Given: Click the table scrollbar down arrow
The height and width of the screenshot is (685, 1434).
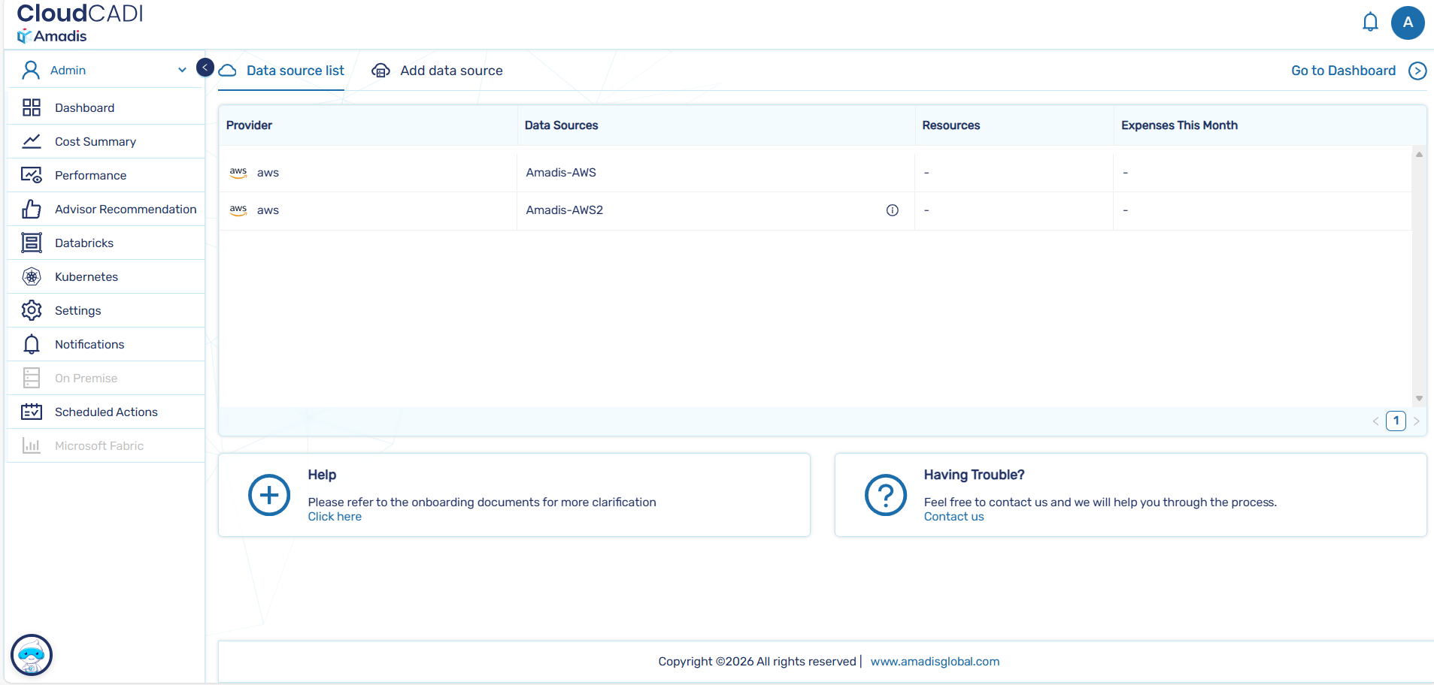Looking at the screenshot, I should point(1419,399).
